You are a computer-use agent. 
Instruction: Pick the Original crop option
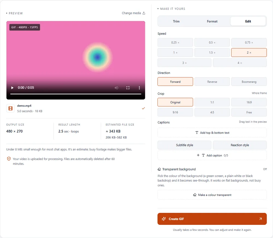(175, 102)
